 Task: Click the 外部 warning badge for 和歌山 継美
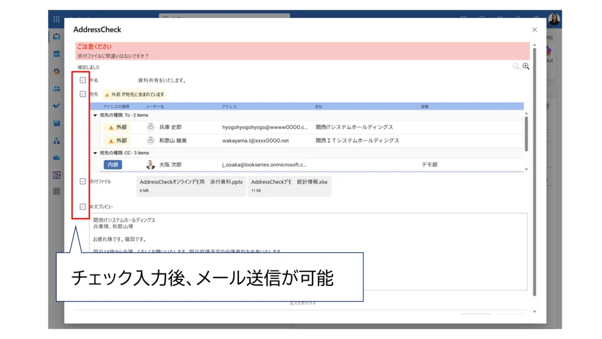[117, 141]
